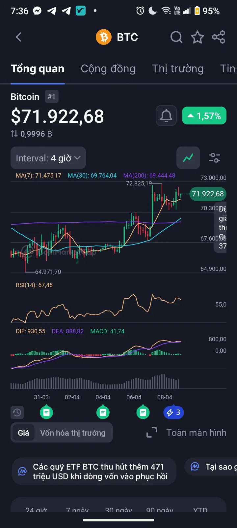The image size is (237, 528).
Task: Tap the 0,9996 BTC conversion value
Action: coord(36,134)
